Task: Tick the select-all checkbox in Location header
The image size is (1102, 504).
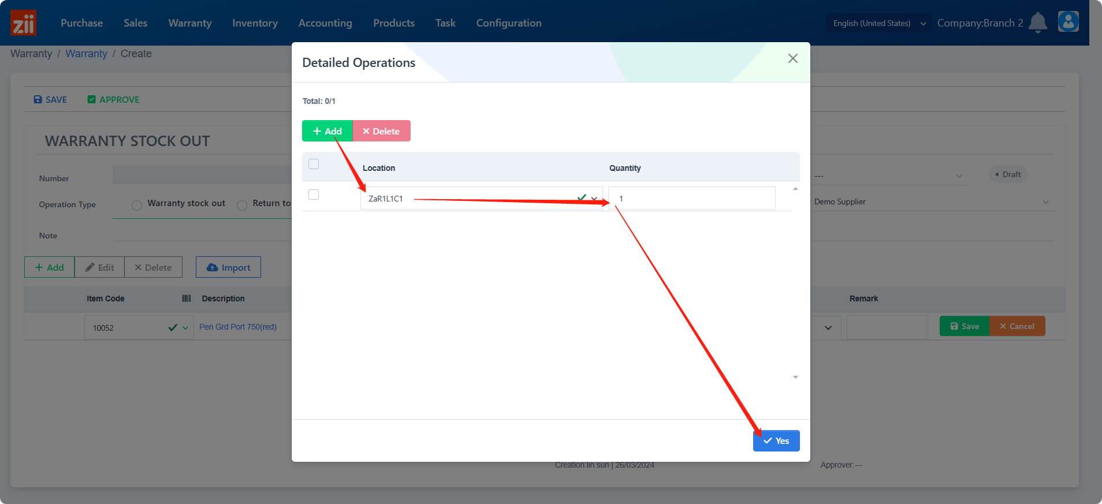Action: click(314, 164)
